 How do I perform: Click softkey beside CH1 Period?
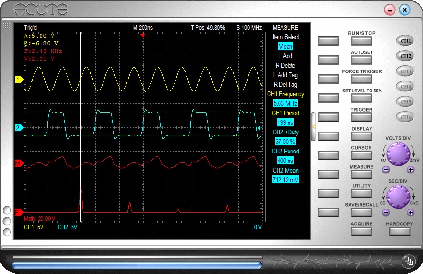click(x=328, y=117)
